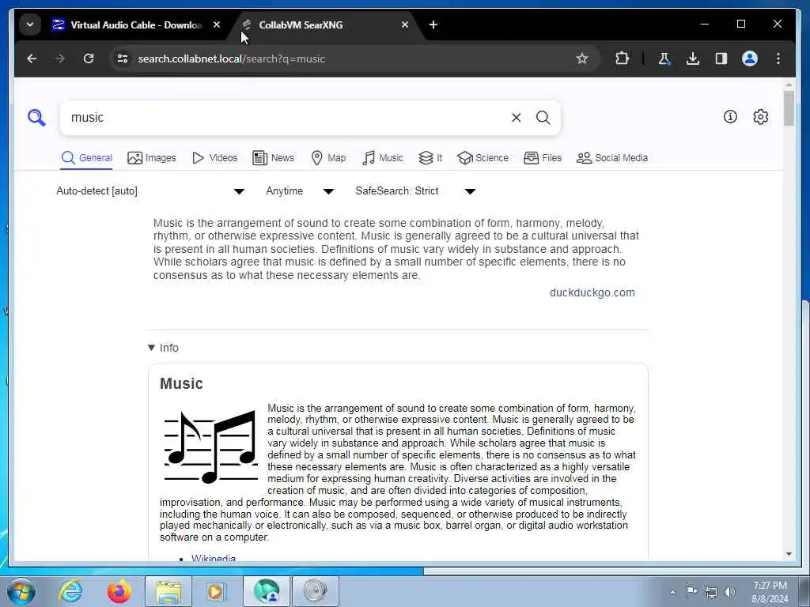
Task: Open the Chrome profile avatar
Action: (750, 58)
